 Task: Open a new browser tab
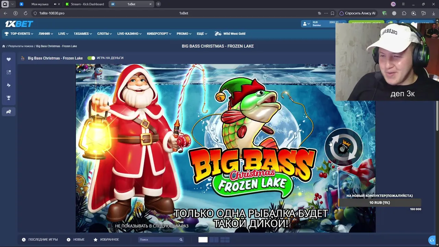click(158, 4)
